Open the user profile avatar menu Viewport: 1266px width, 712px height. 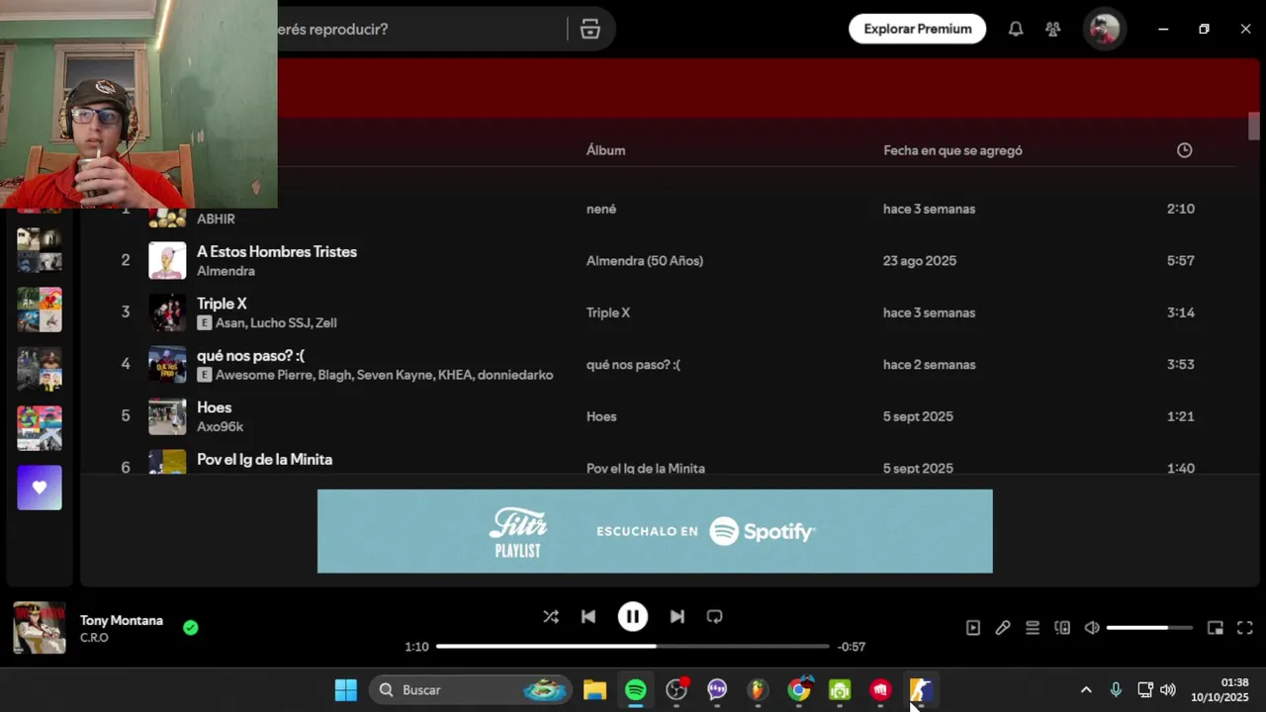click(x=1104, y=29)
